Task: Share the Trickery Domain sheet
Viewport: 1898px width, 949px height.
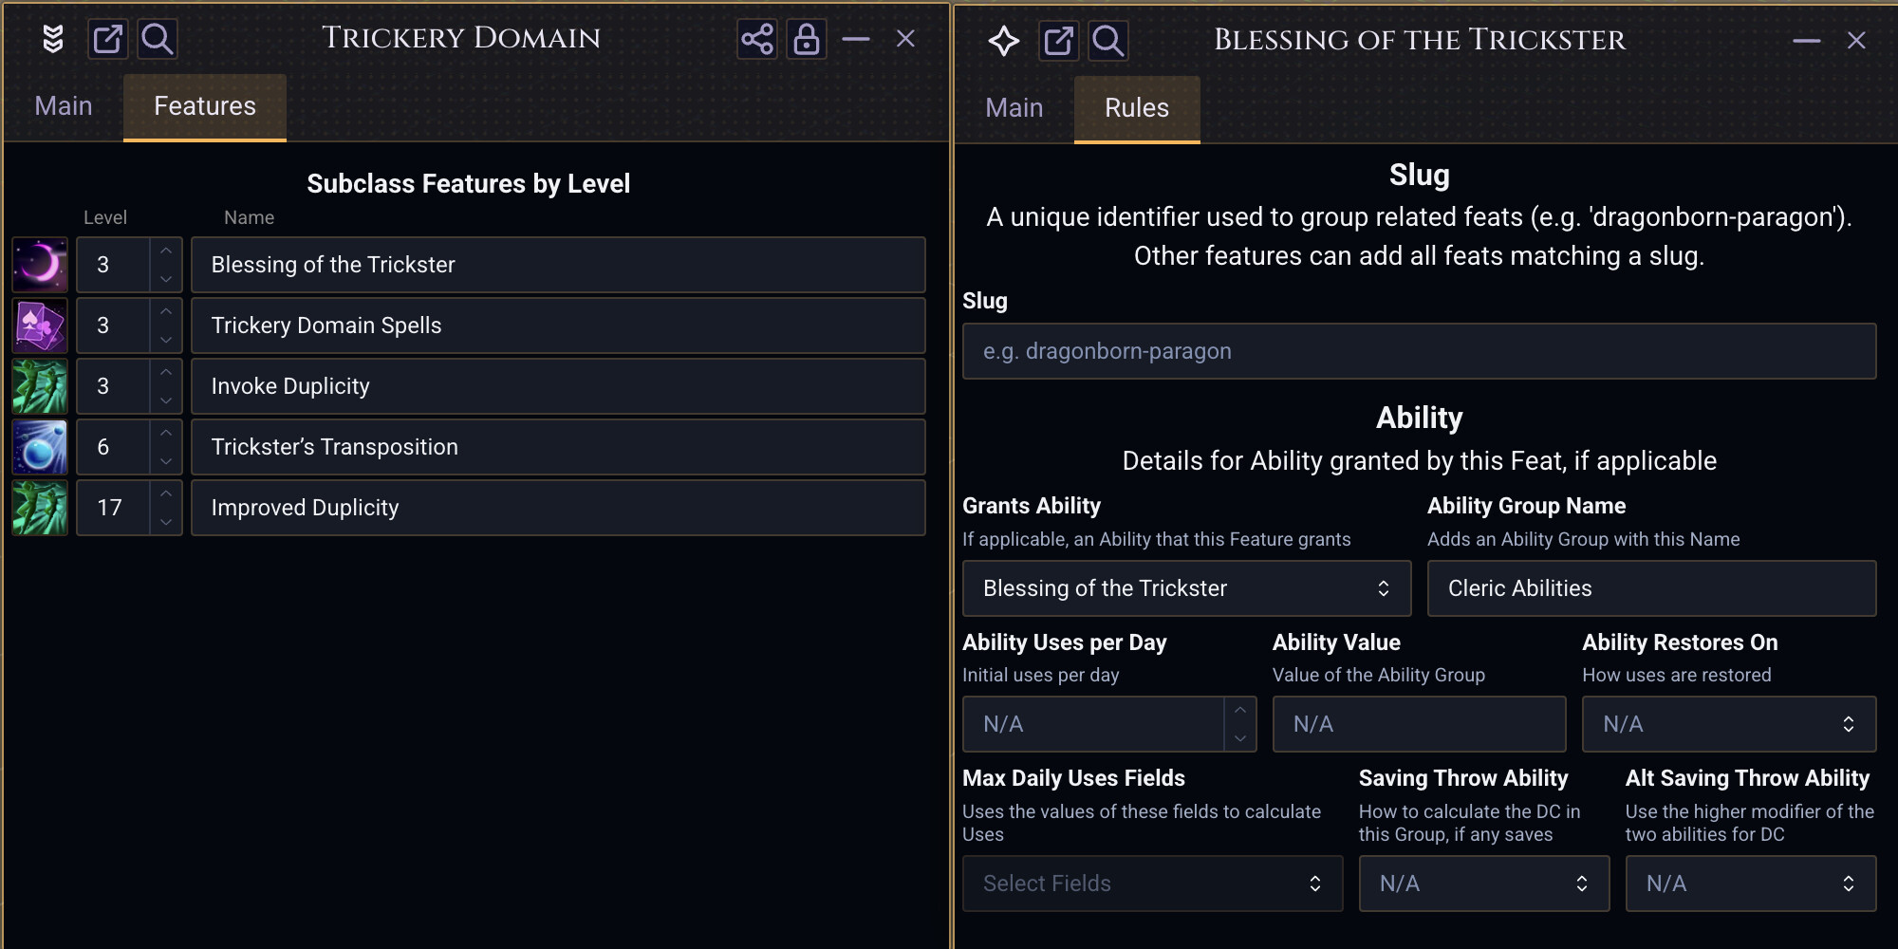Action: pos(757,39)
